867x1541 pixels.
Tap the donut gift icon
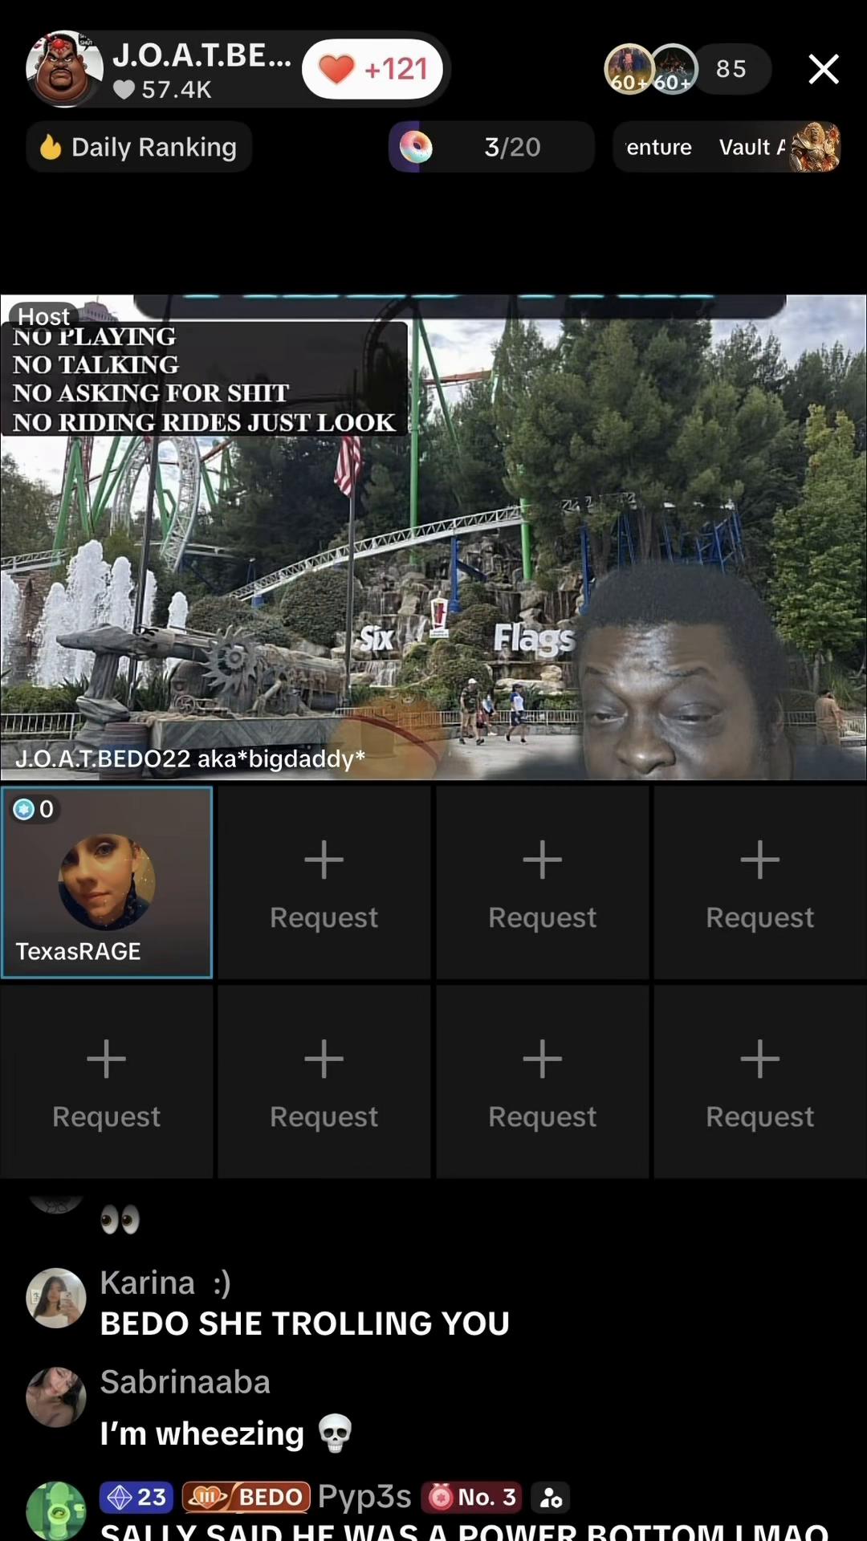[416, 147]
